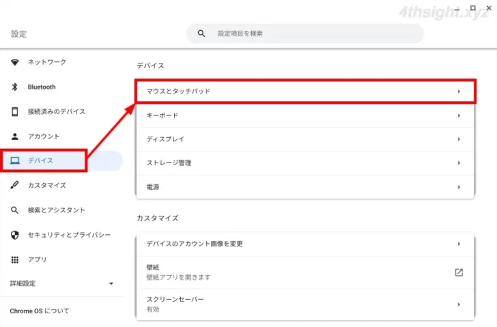Select デバイス in sidebar

pyautogui.click(x=40, y=160)
